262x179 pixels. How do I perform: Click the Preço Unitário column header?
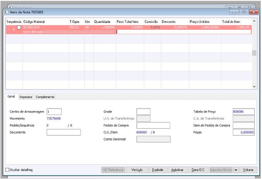pos(205,22)
